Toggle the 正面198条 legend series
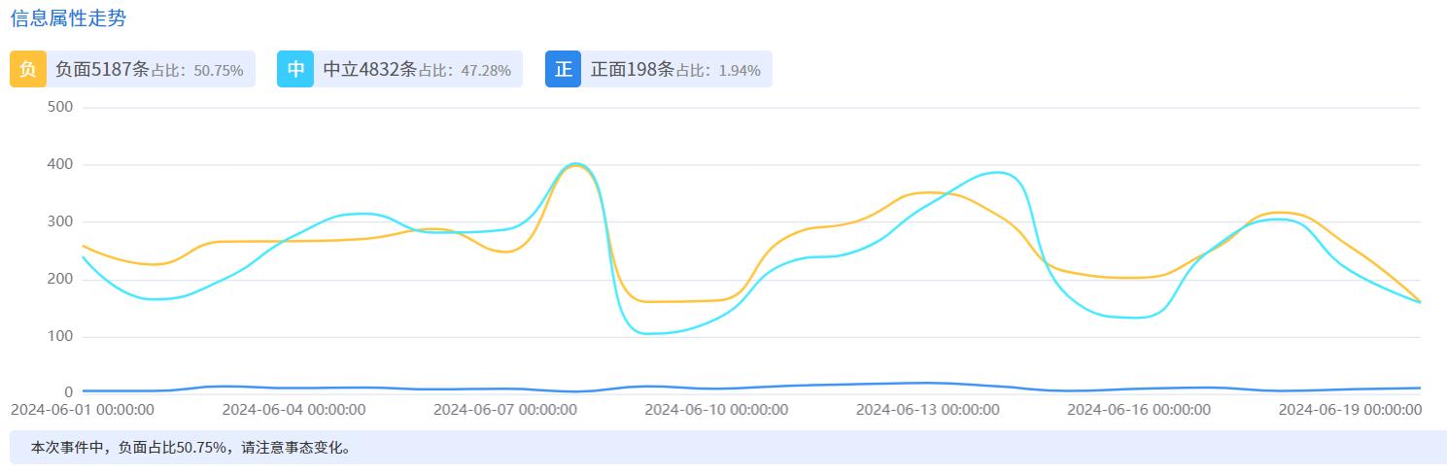The width and height of the screenshot is (1447, 474). [x=632, y=69]
